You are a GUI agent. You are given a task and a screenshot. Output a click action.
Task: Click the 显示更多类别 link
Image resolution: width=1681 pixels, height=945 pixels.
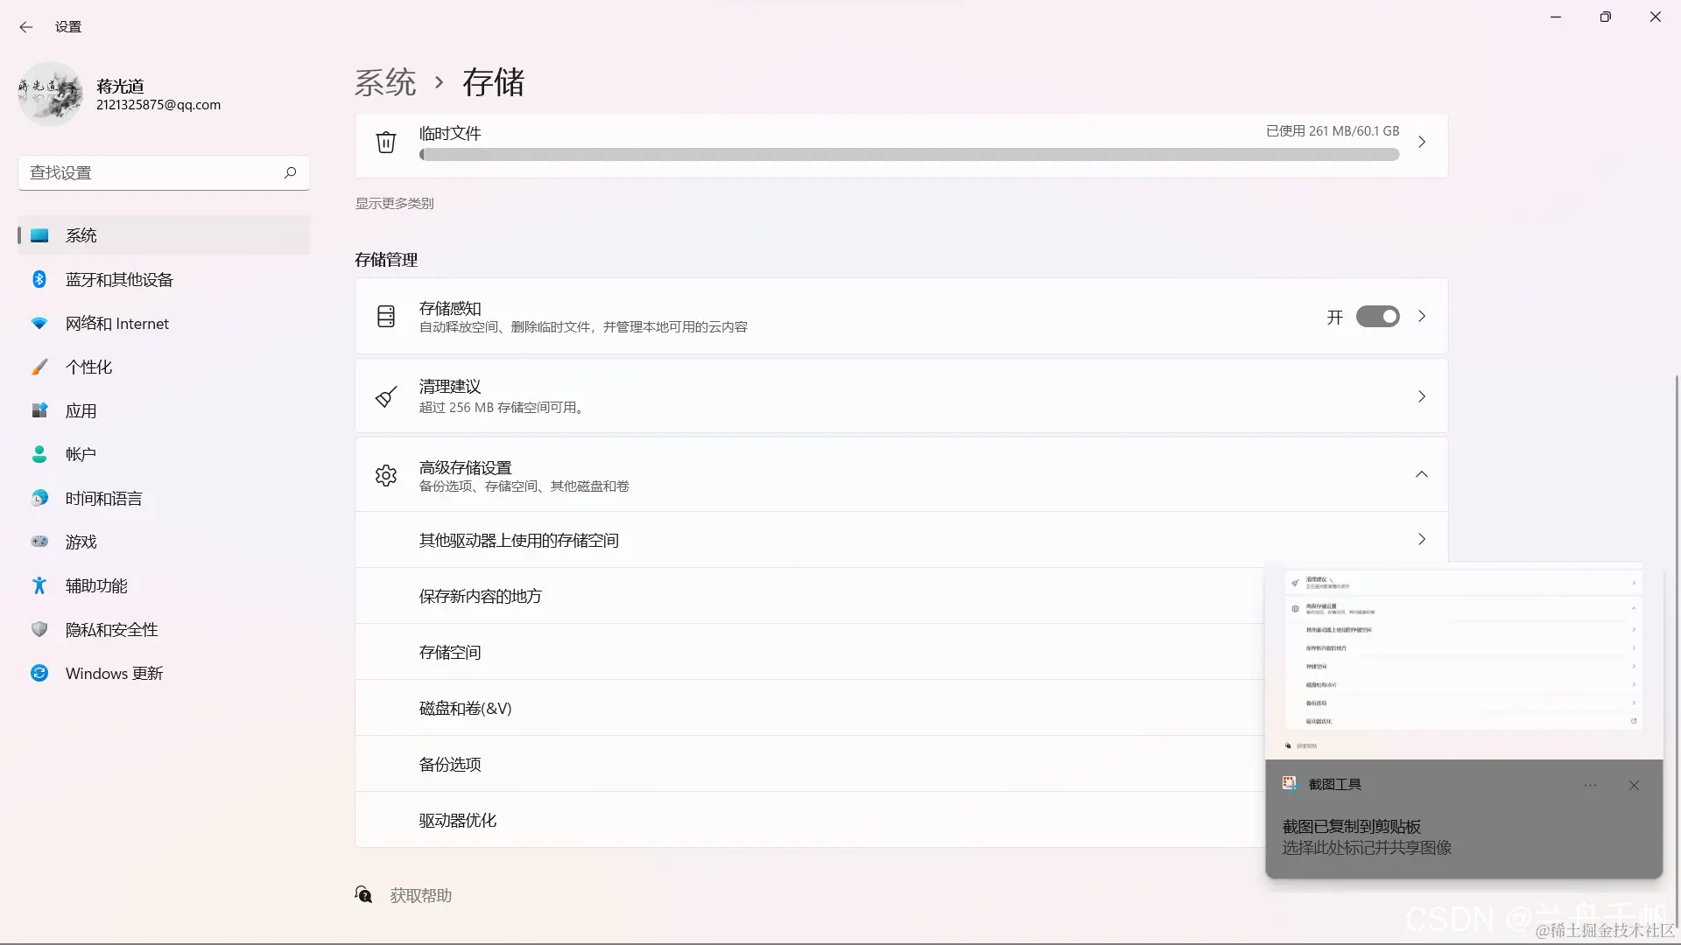point(394,203)
